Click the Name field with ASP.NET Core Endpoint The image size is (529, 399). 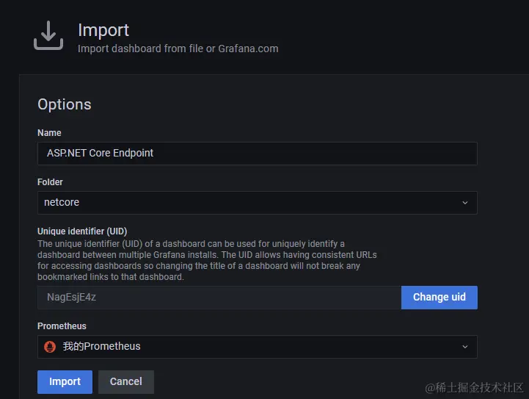click(258, 154)
